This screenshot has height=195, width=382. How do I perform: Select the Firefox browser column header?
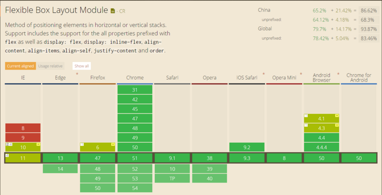click(97, 78)
